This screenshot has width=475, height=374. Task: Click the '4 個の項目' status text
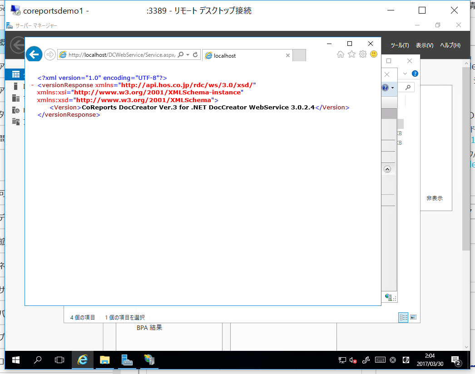(82, 317)
